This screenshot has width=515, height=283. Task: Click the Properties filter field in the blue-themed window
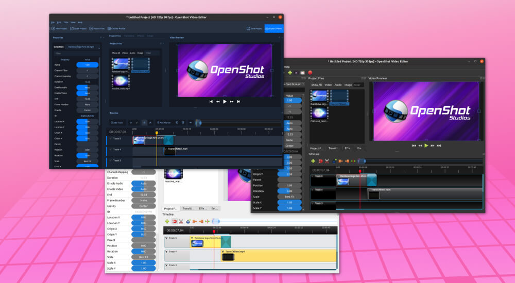click(77, 53)
